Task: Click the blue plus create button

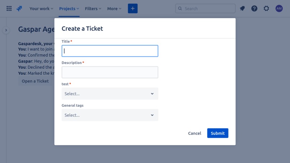Action: 133,9
